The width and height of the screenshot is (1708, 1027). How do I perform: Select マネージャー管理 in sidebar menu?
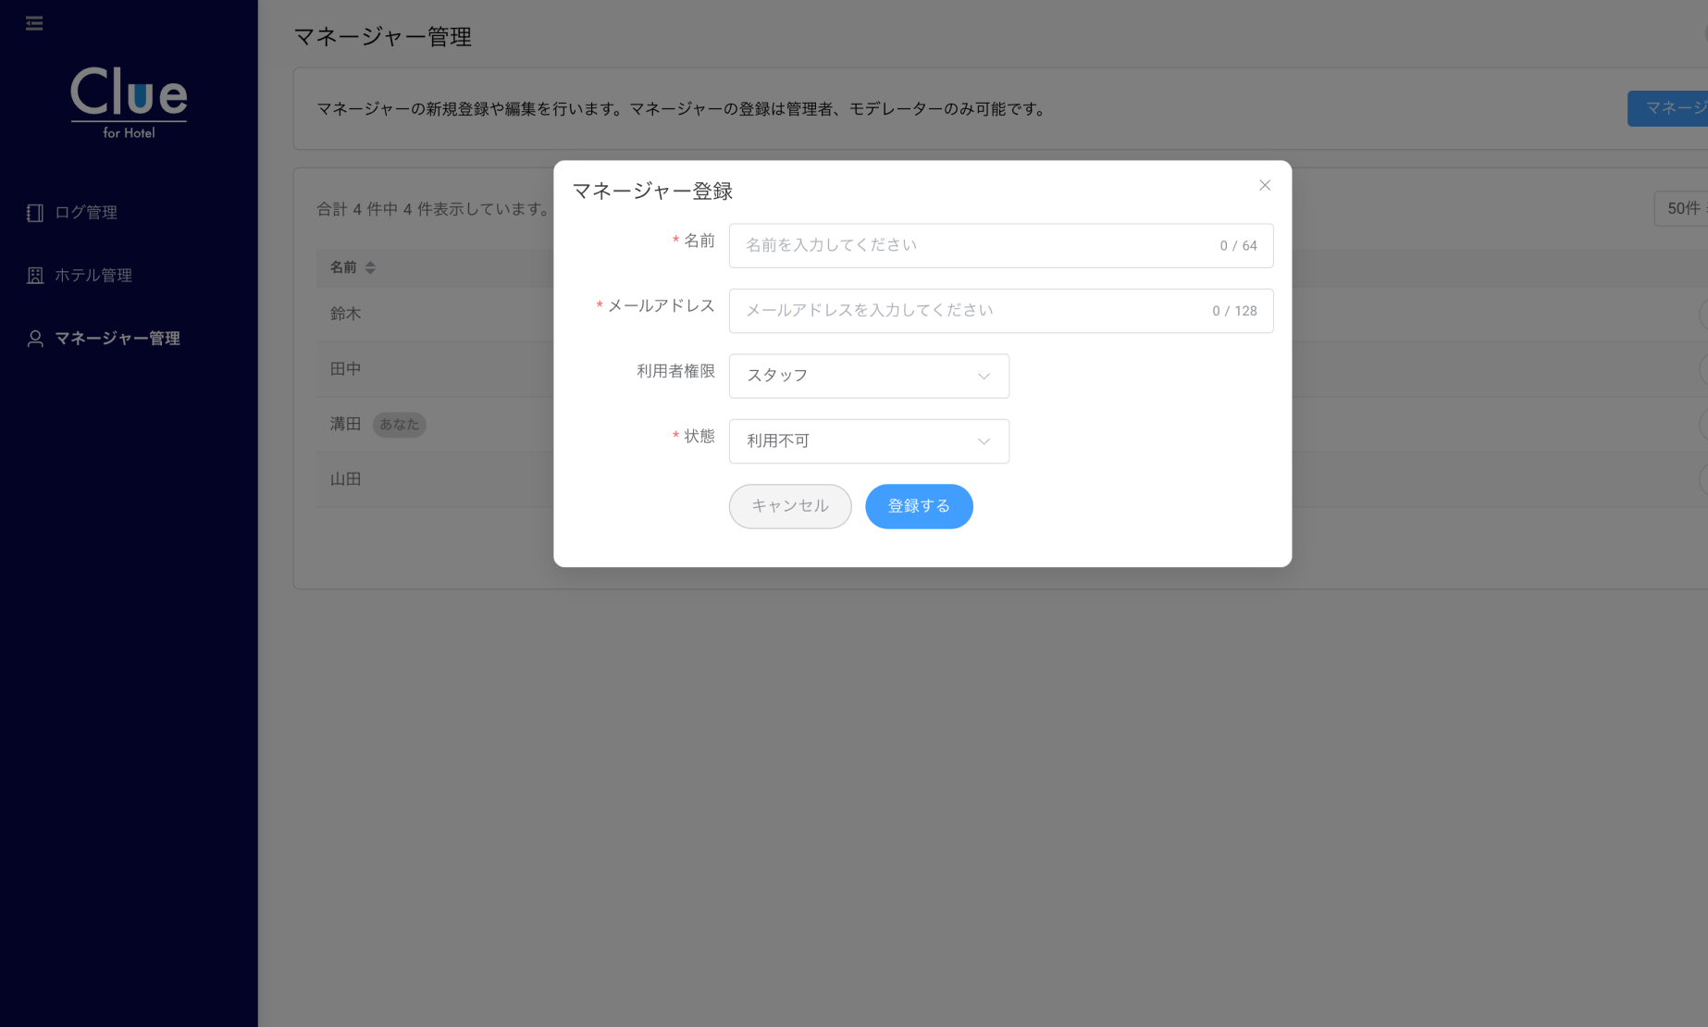(x=117, y=339)
